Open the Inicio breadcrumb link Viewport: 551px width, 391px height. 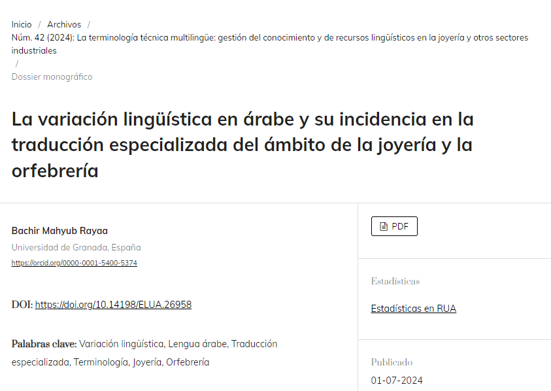pyautogui.click(x=21, y=24)
